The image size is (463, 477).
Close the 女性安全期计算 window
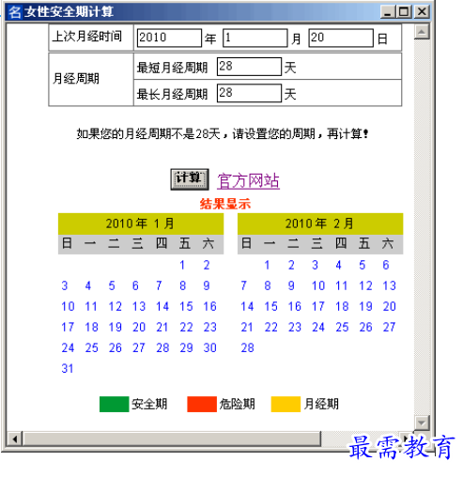(x=422, y=12)
